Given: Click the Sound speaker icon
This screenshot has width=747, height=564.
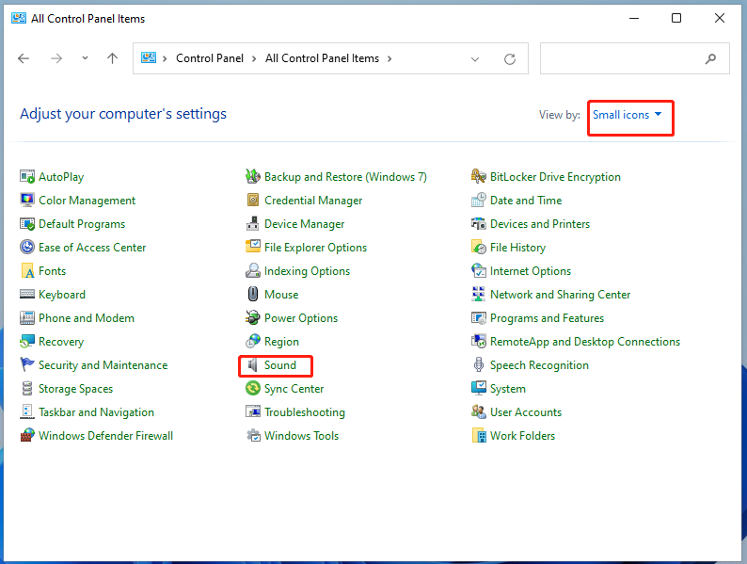Looking at the screenshot, I should [x=253, y=365].
